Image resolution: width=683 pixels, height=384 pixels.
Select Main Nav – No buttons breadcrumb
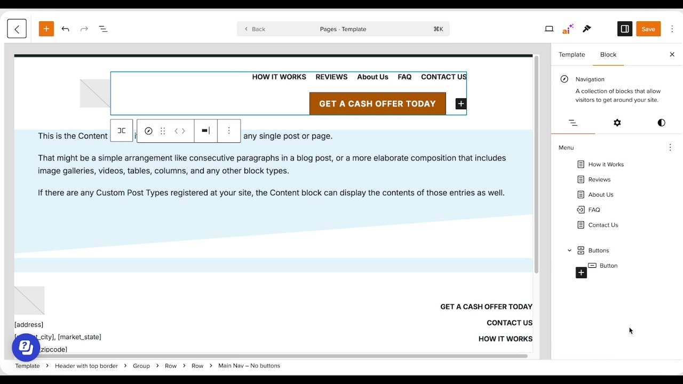pos(249,366)
